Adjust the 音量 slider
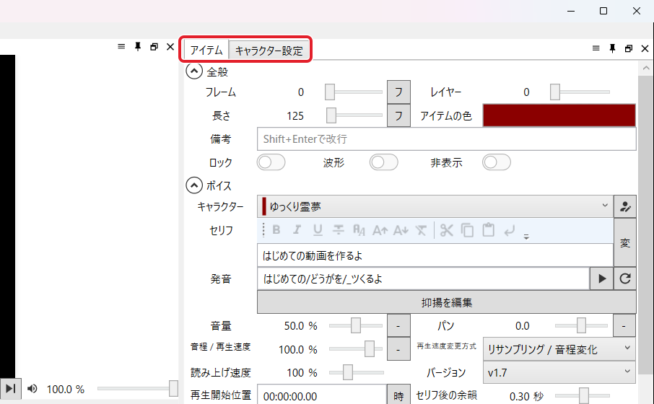 tap(355, 325)
